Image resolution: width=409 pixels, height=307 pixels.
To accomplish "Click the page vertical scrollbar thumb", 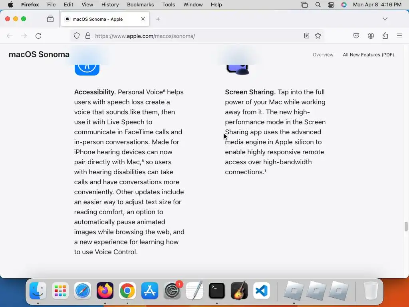I will 406,226.
